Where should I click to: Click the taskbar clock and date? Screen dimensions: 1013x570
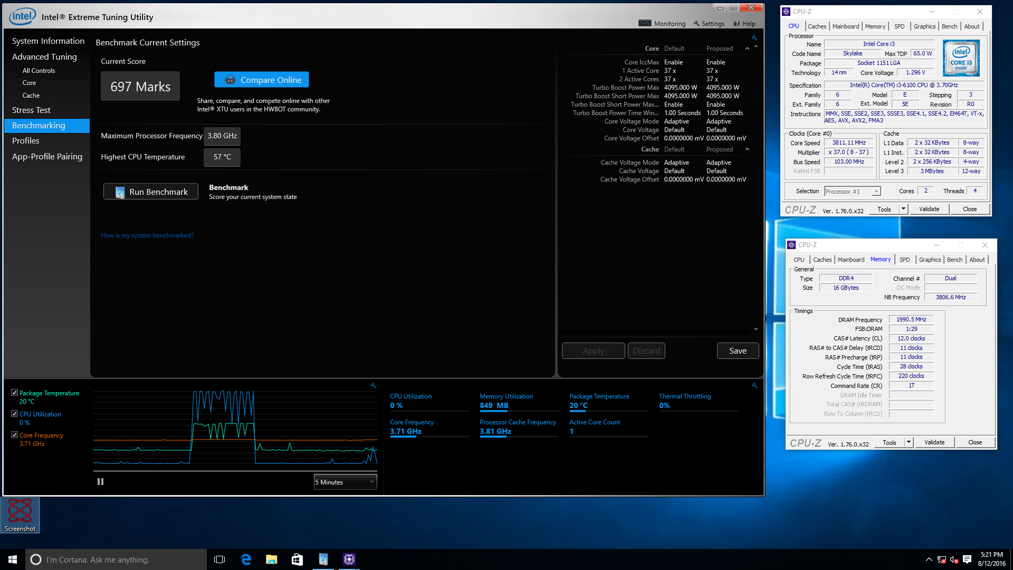[991, 559]
